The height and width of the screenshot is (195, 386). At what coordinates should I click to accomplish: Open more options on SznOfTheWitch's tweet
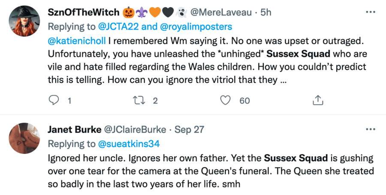[x=370, y=12]
